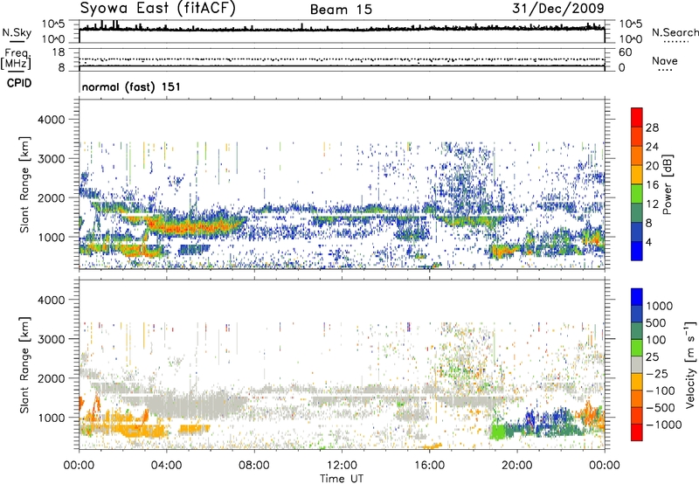Click the date '31/Dec/2009'

558,9
